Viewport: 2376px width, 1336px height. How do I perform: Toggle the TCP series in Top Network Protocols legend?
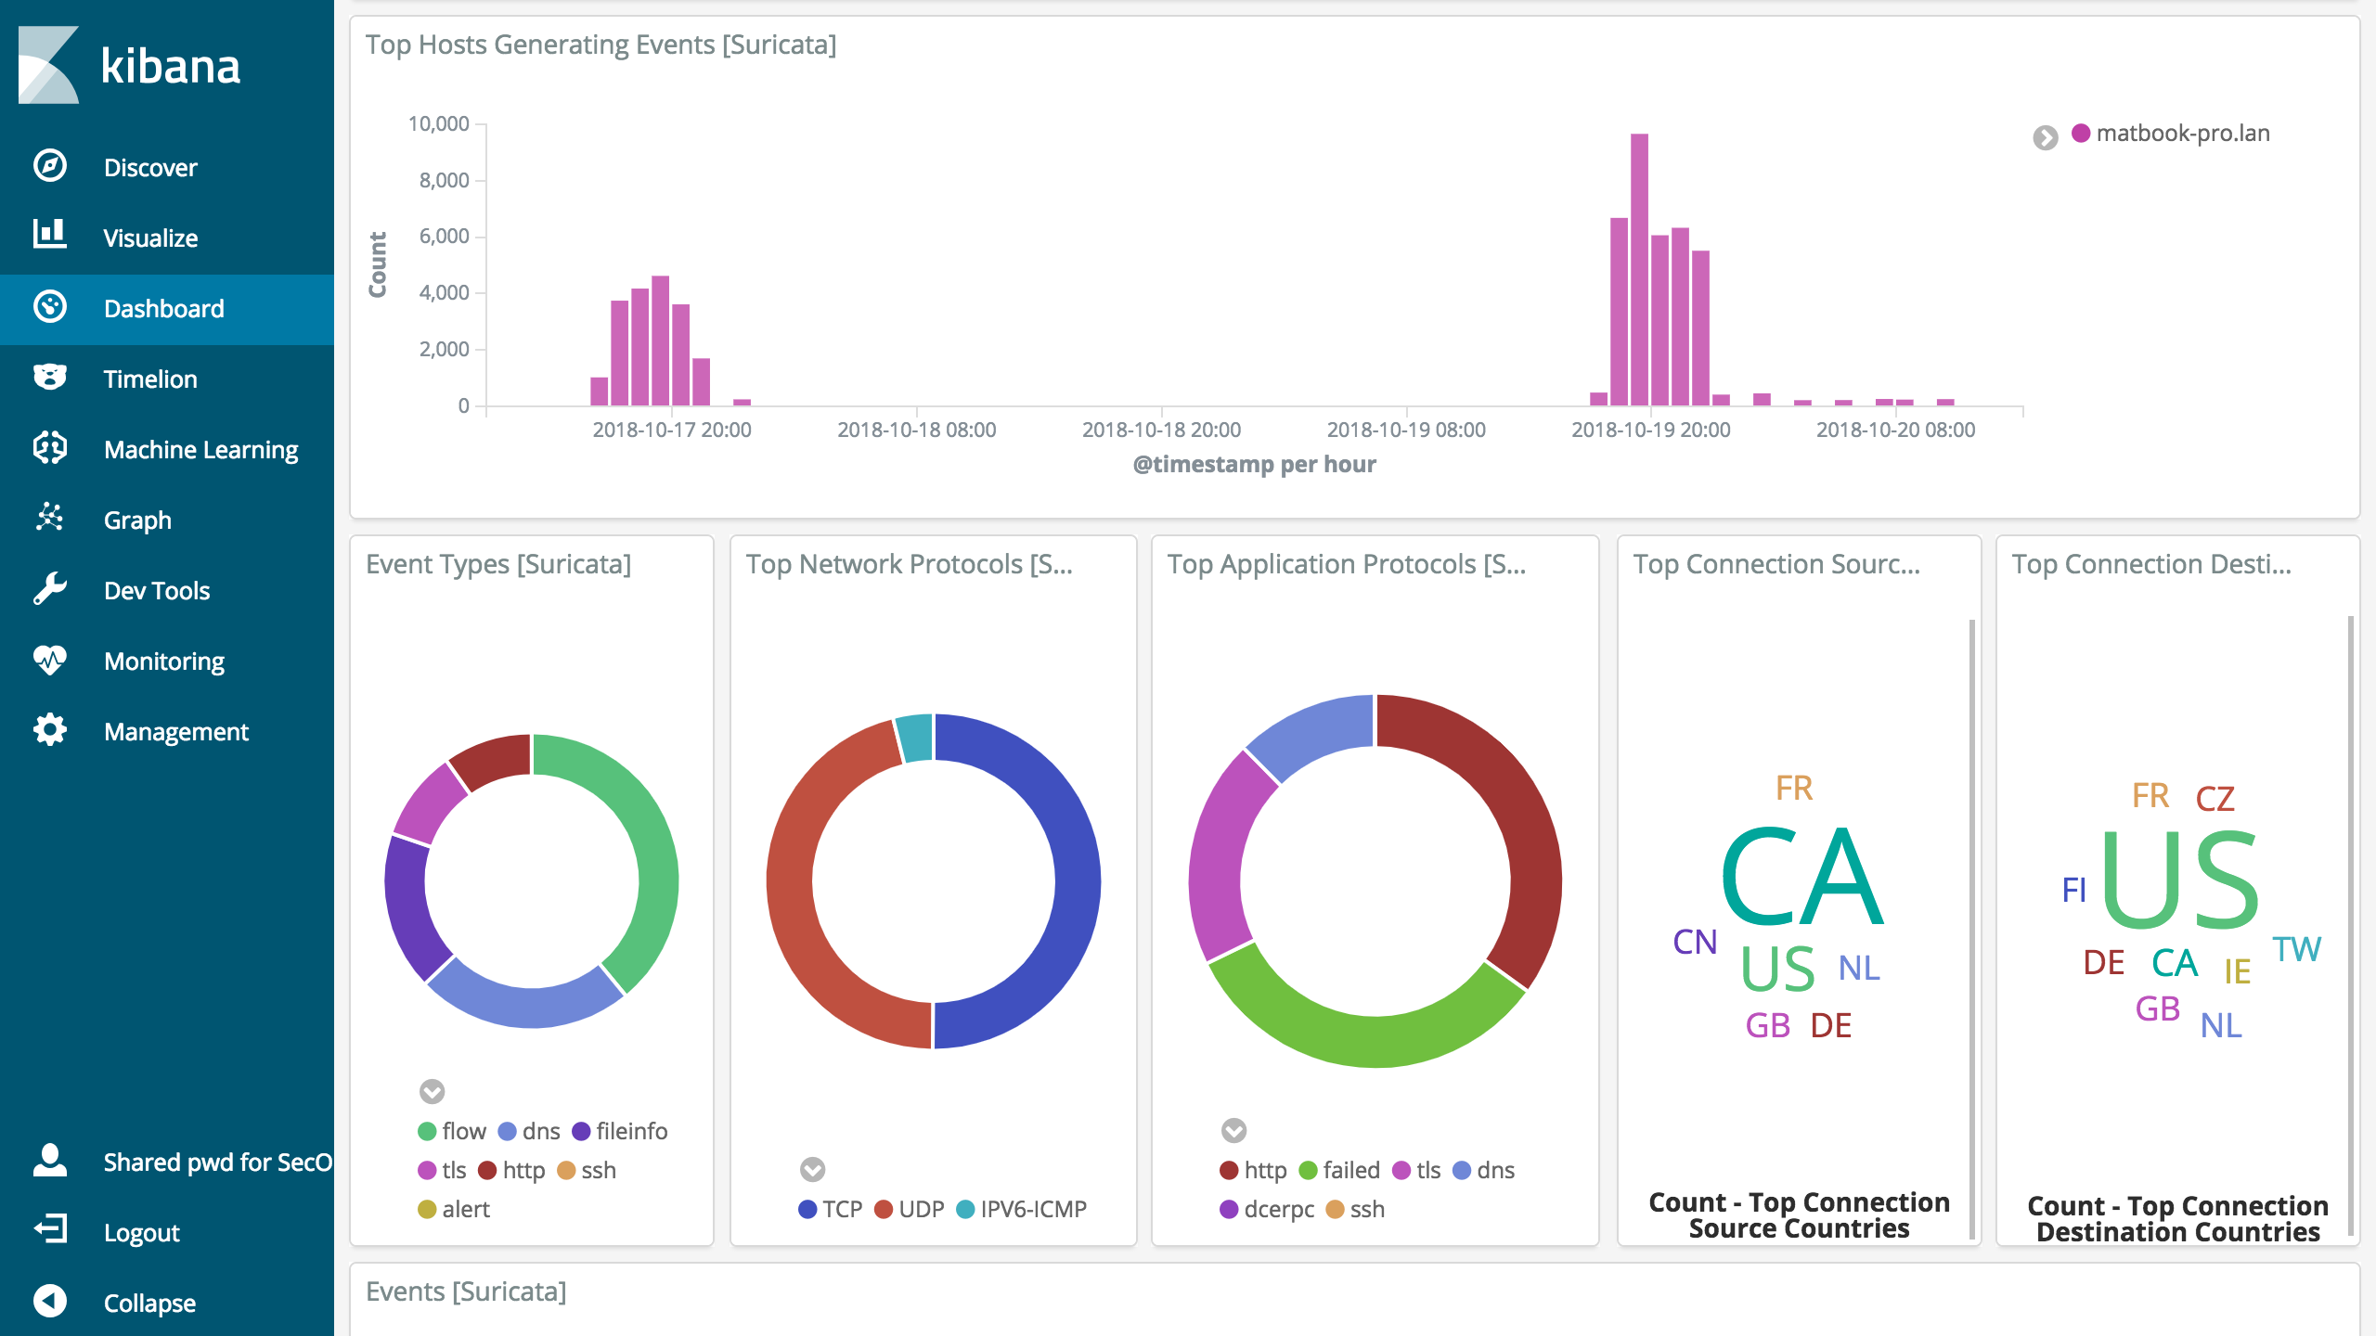click(843, 1208)
